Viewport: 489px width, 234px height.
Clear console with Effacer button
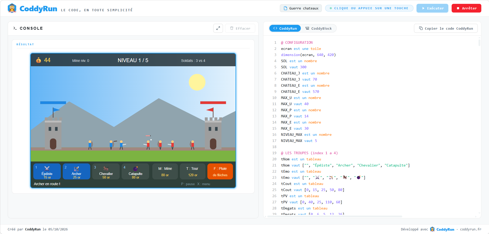click(x=240, y=28)
